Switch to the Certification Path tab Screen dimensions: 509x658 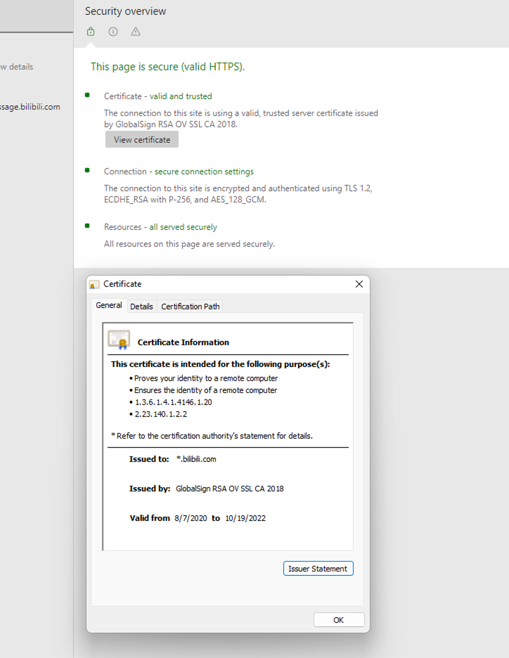[x=190, y=306]
